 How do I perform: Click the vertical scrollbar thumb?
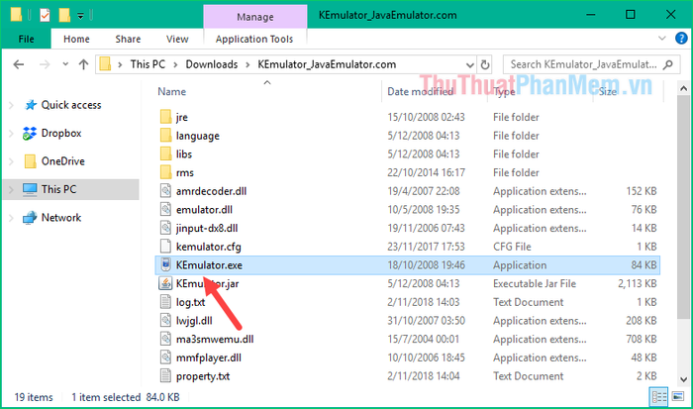(683, 206)
